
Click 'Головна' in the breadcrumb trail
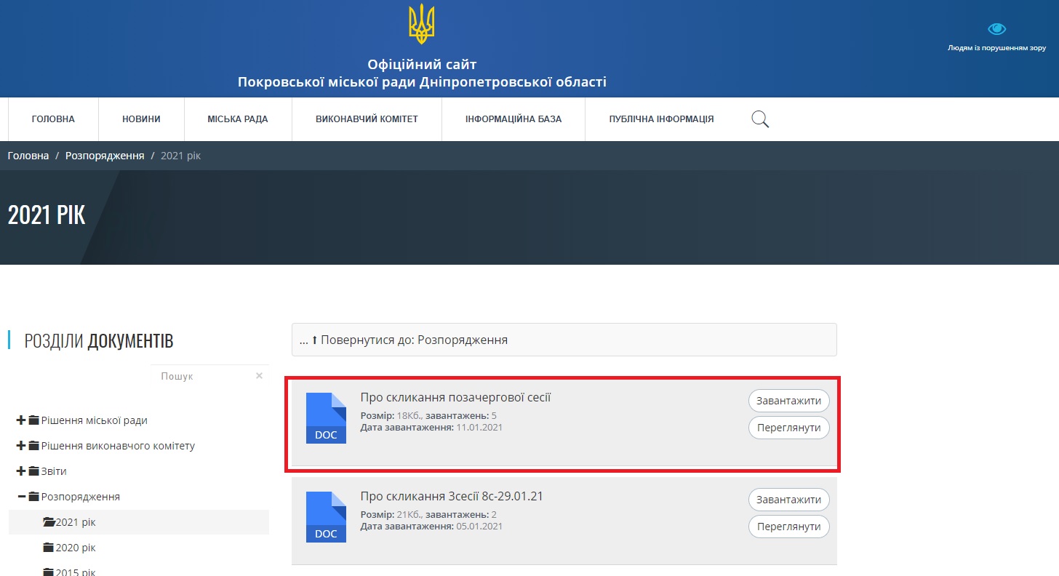tap(28, 155)
